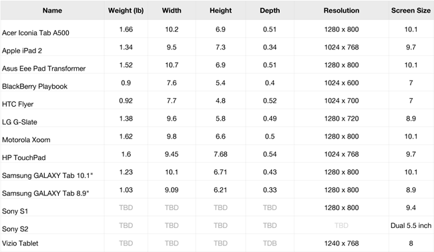Screen dimensions: 434x252
Task: Select the 1024 x 700 resolution cell
Action: coord(341,101)
